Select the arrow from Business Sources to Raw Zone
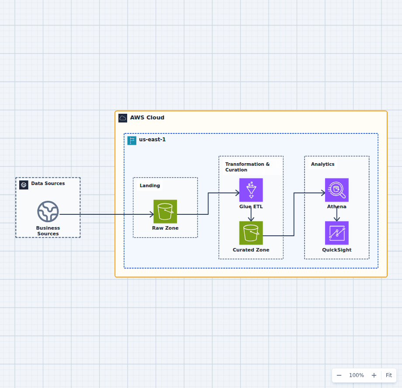Image resolution: width=402 pixels, height=388 pixels. point(106,214)
